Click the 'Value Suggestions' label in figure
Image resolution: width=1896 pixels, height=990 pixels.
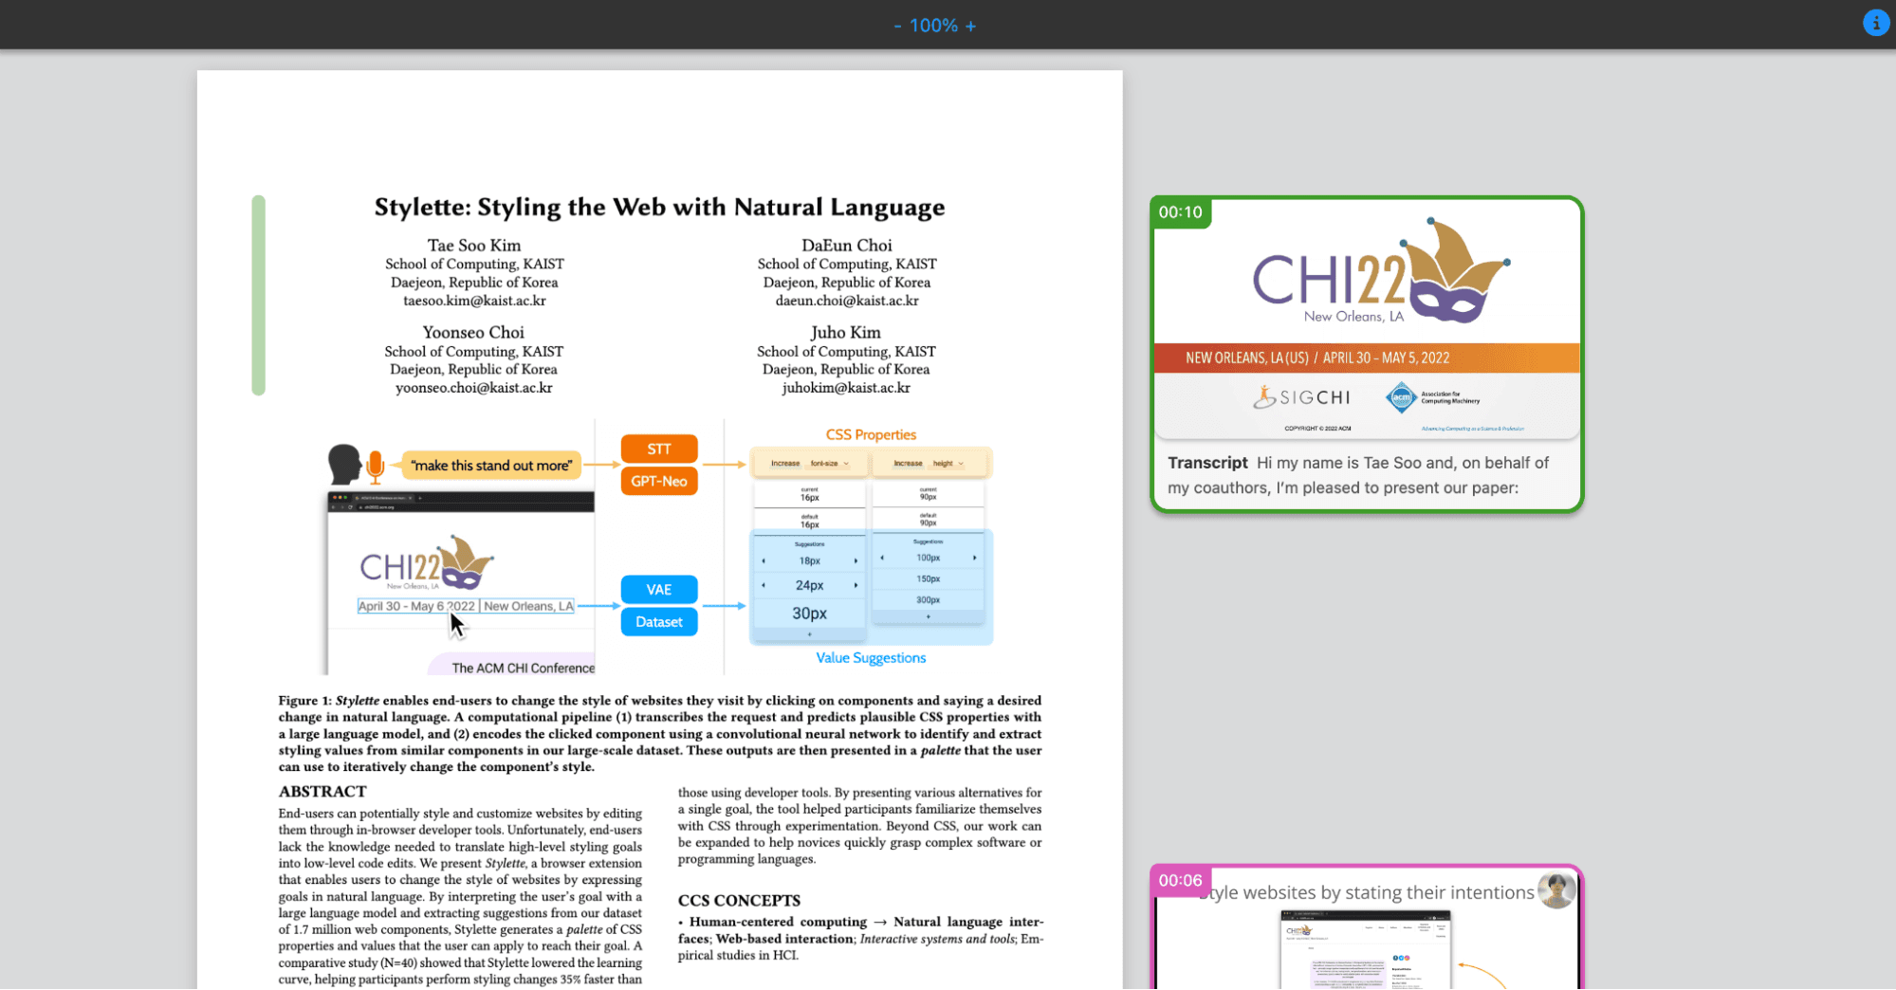pyautogui.click(x=871, y=657)
